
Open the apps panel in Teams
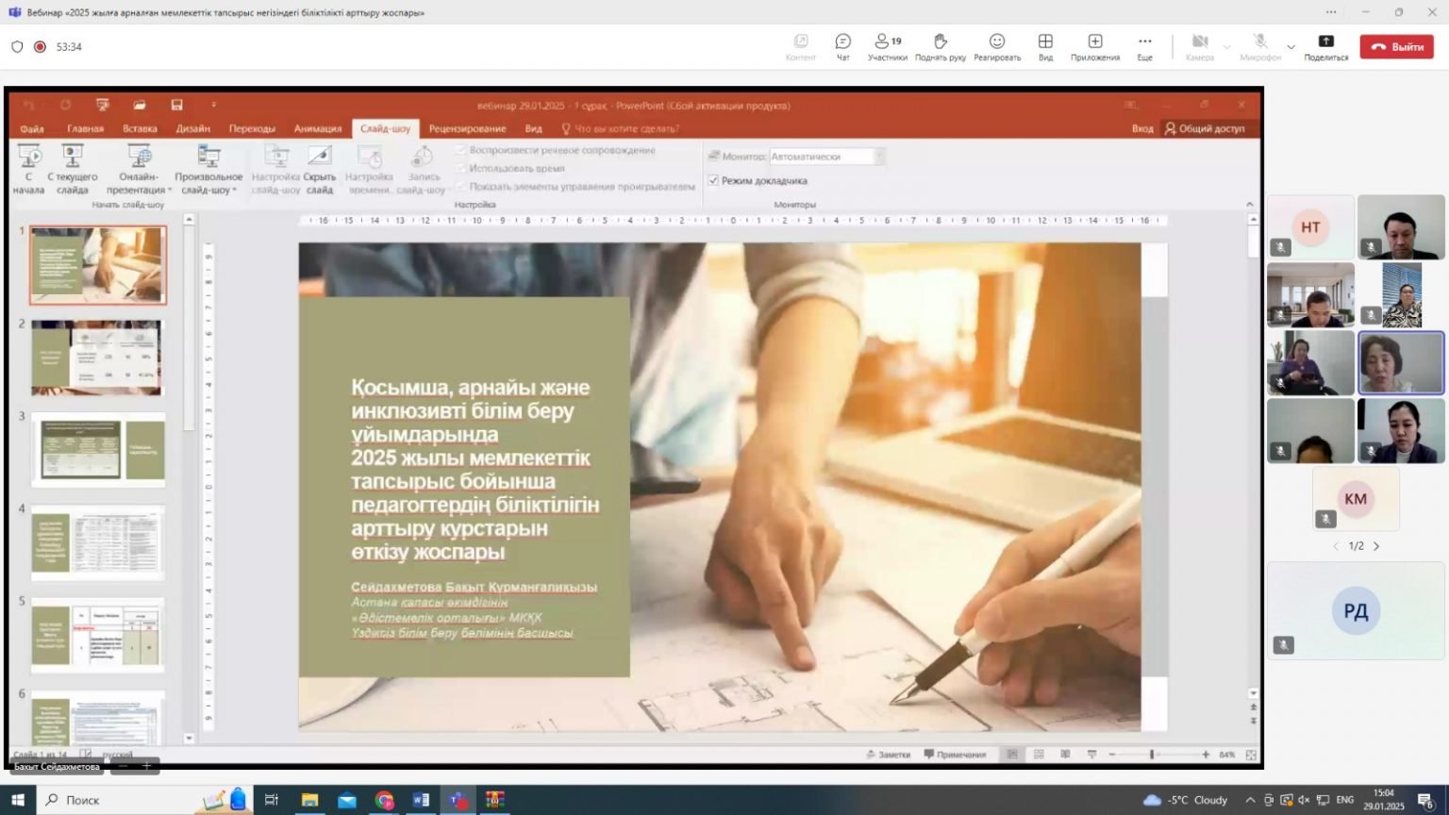[1094, 46]
